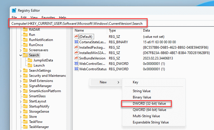Select the StorageSense key
This screenshot has width=214, height=130.
point(39,112)
